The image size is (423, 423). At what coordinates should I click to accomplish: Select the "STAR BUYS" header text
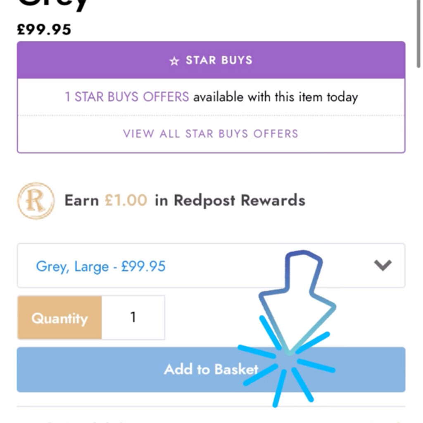[219, 60]
